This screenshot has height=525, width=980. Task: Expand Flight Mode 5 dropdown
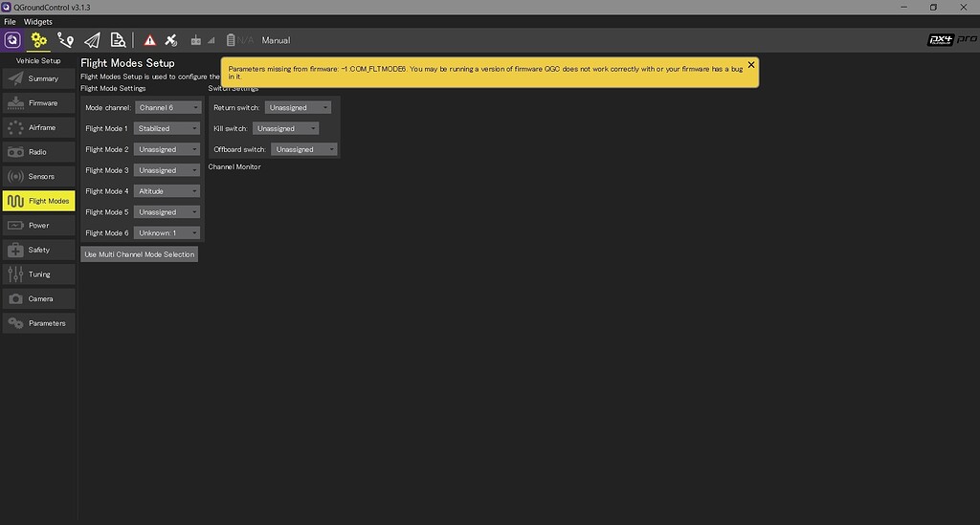tap(167, 212)
